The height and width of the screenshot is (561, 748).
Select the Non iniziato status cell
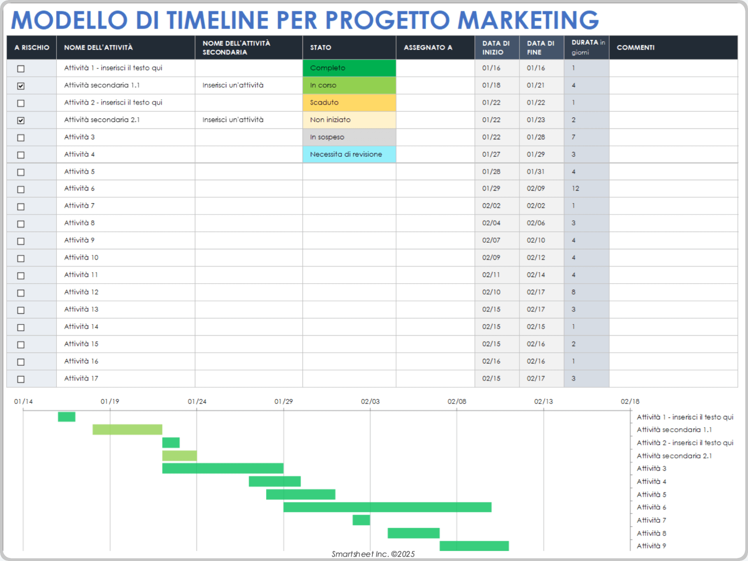(349, 120)
